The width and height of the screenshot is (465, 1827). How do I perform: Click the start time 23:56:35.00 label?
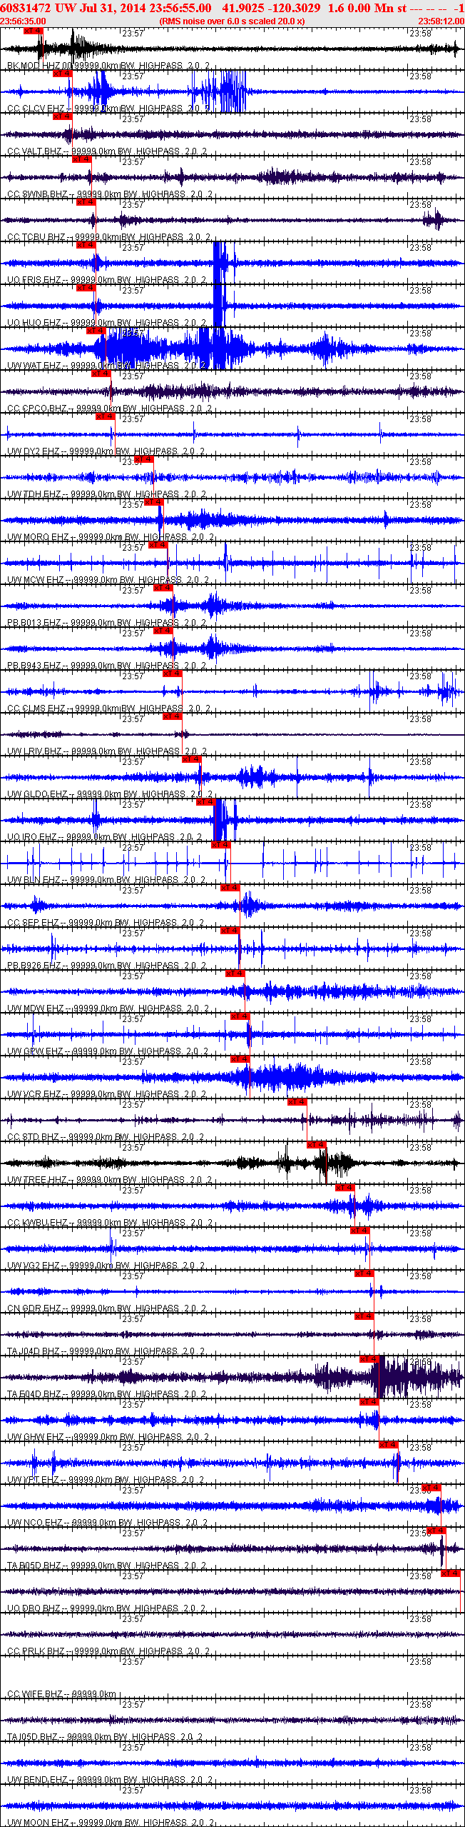pos(23,21)
